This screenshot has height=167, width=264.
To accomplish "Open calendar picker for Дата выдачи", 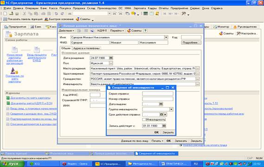I will point(161,104).
